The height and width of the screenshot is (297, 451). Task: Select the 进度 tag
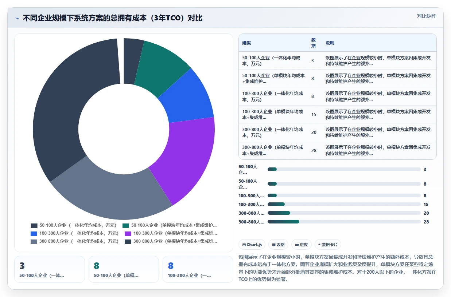(302, 245)
